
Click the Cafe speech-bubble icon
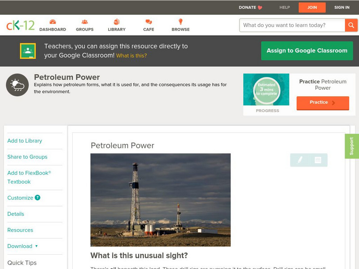148,21
